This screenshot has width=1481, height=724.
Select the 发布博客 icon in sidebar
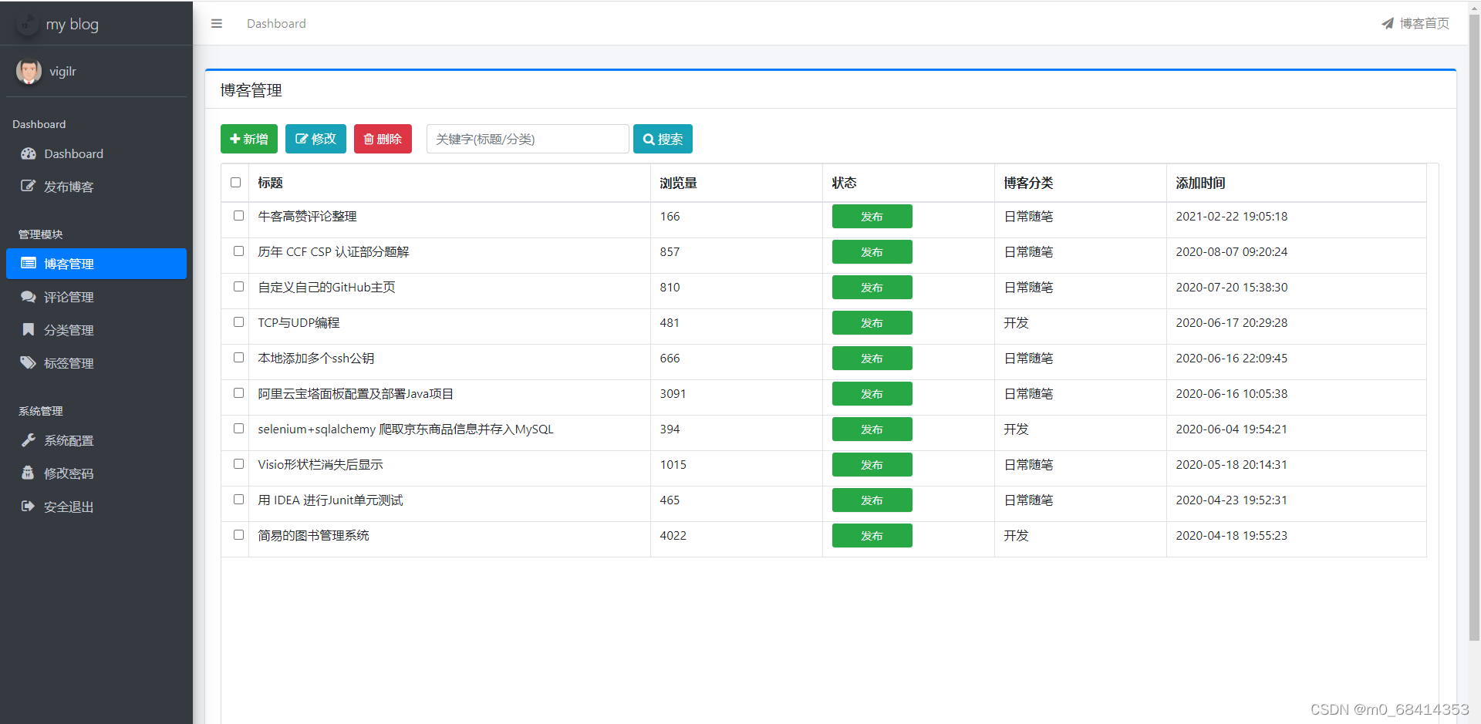[x=28, y=186]
